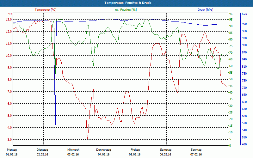Image resolution: width=253 pixels, height=158 pixels.
Task: Click the '95' humidity axis value
Action: [x=231, y=20]
